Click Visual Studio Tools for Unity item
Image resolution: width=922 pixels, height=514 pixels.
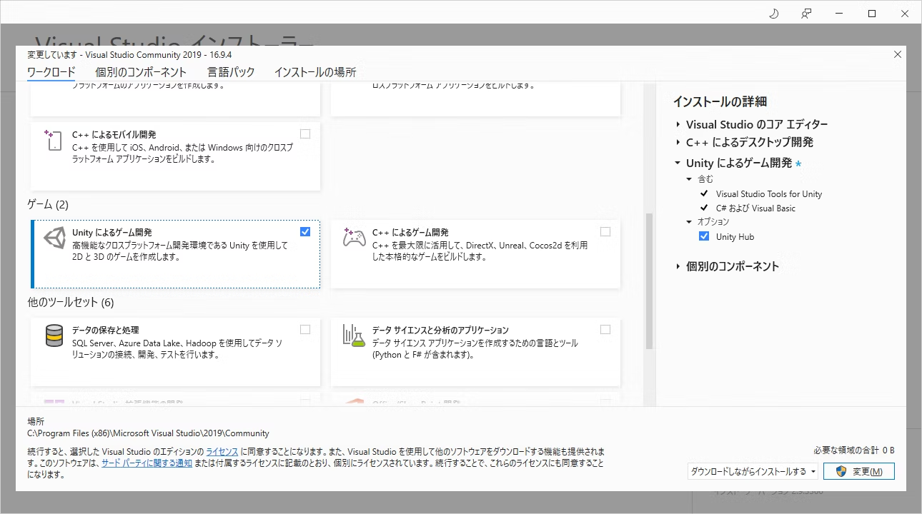(769, 193)
